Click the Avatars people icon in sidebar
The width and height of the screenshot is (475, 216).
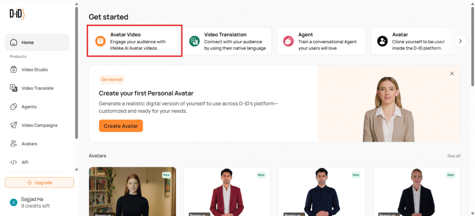[x=13, y=144]
